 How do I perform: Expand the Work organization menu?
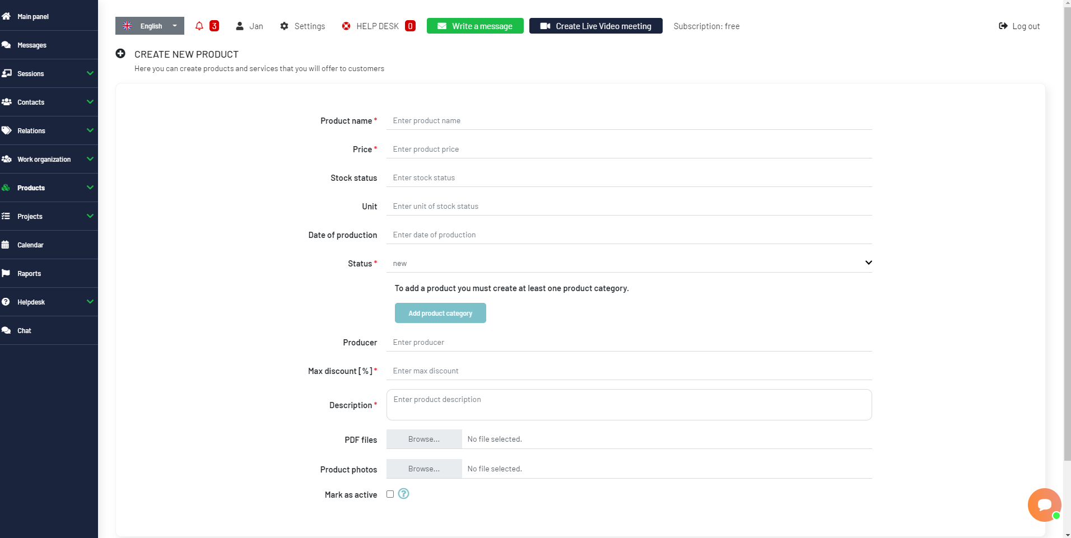pyautogui.click(x=44, y=159)
